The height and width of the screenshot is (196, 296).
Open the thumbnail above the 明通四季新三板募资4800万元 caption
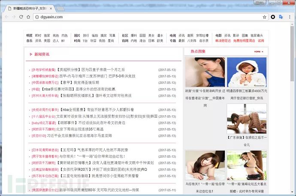point(247,72)
